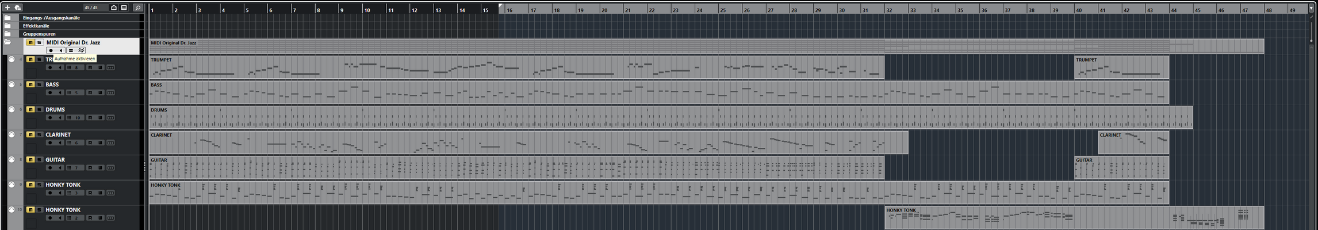
Task: Click the locator marker at bar 16
Action: (501, 6)
